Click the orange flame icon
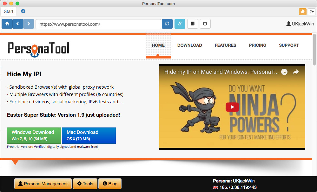Image resolution: width=317 pixels, height=192 pixels. tap(302, 11)
